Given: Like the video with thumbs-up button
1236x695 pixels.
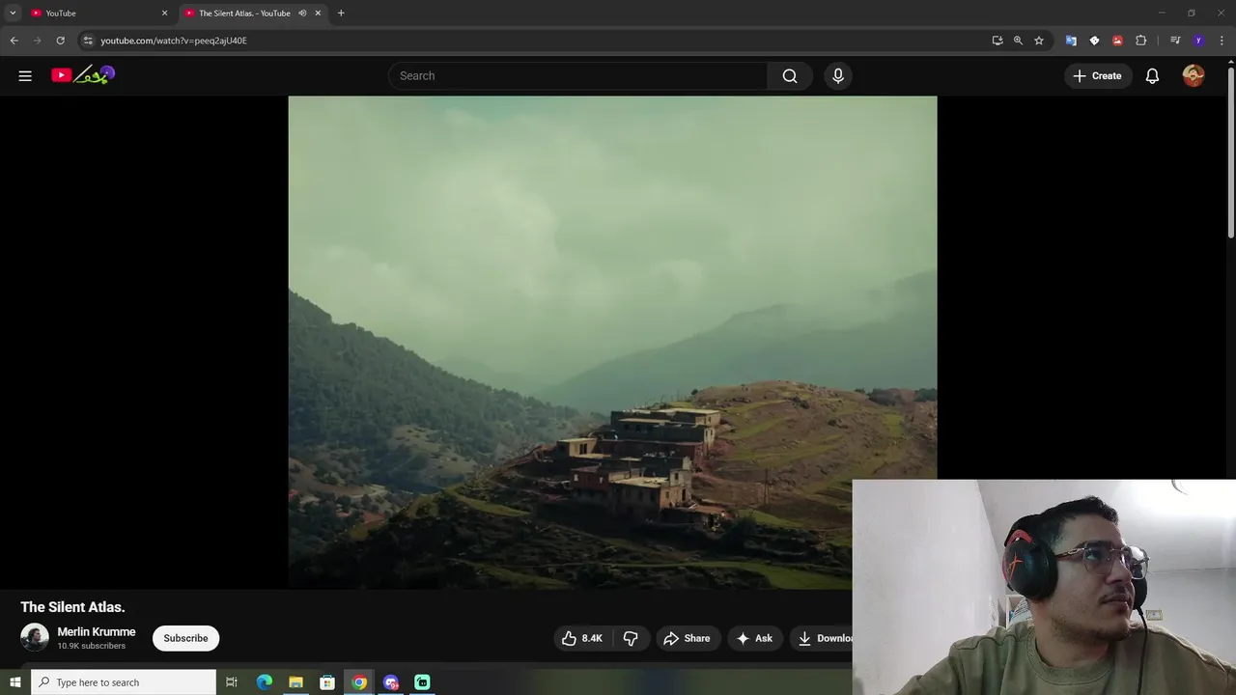Looking at the screenshot, I should [582, 638].
